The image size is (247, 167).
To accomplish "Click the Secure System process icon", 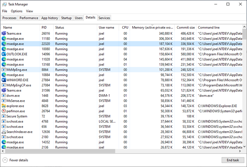I will point(4,116).
